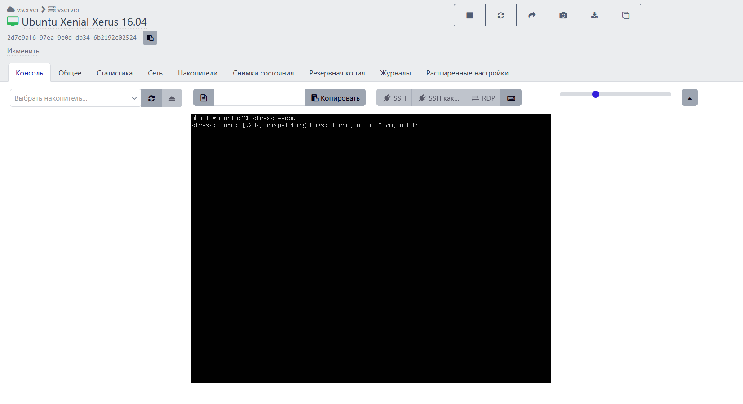Click into the clipboard text input field
The width and height of the screenshot is (743, 404).
pyautogui.click(x=260, y=98)
